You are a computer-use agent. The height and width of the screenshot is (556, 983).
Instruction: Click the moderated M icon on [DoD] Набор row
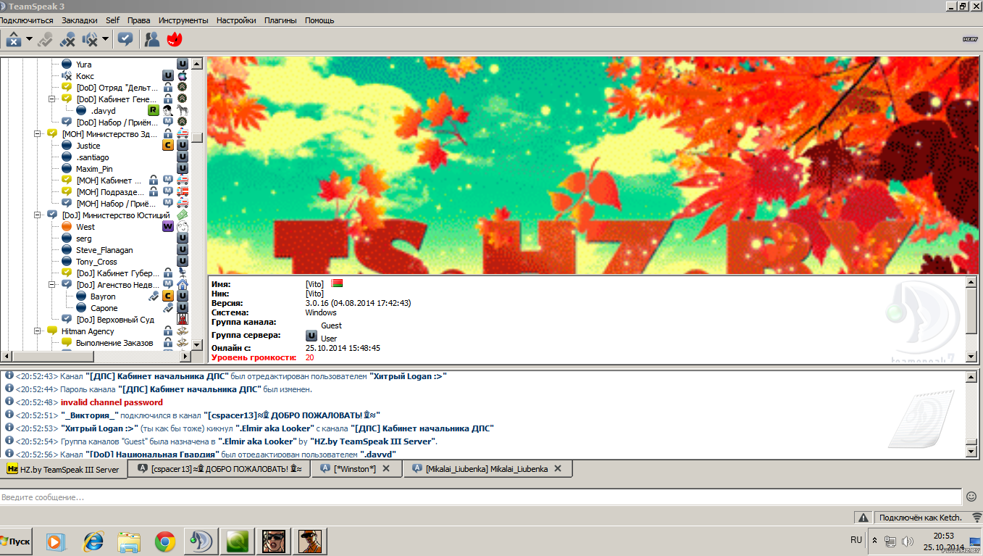pyautogui.click(x=168, y=123)
